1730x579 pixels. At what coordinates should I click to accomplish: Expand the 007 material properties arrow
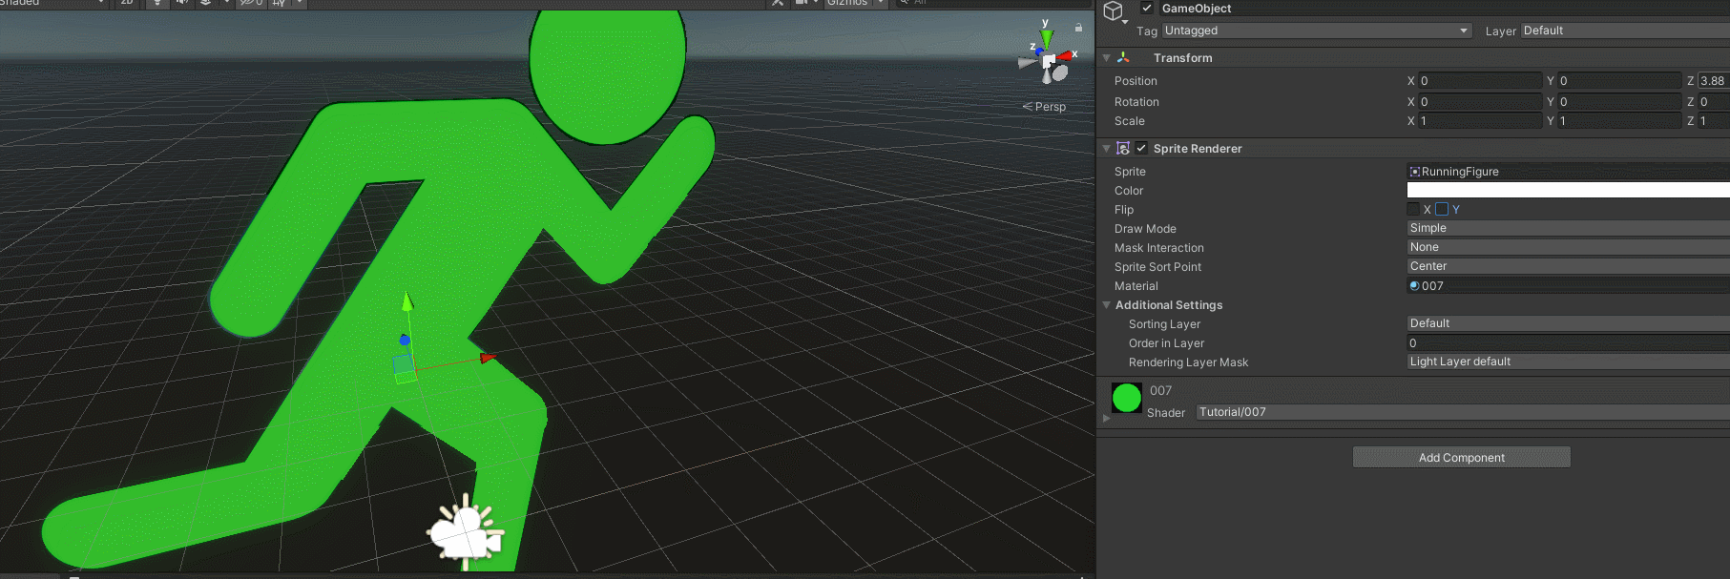1106,418
